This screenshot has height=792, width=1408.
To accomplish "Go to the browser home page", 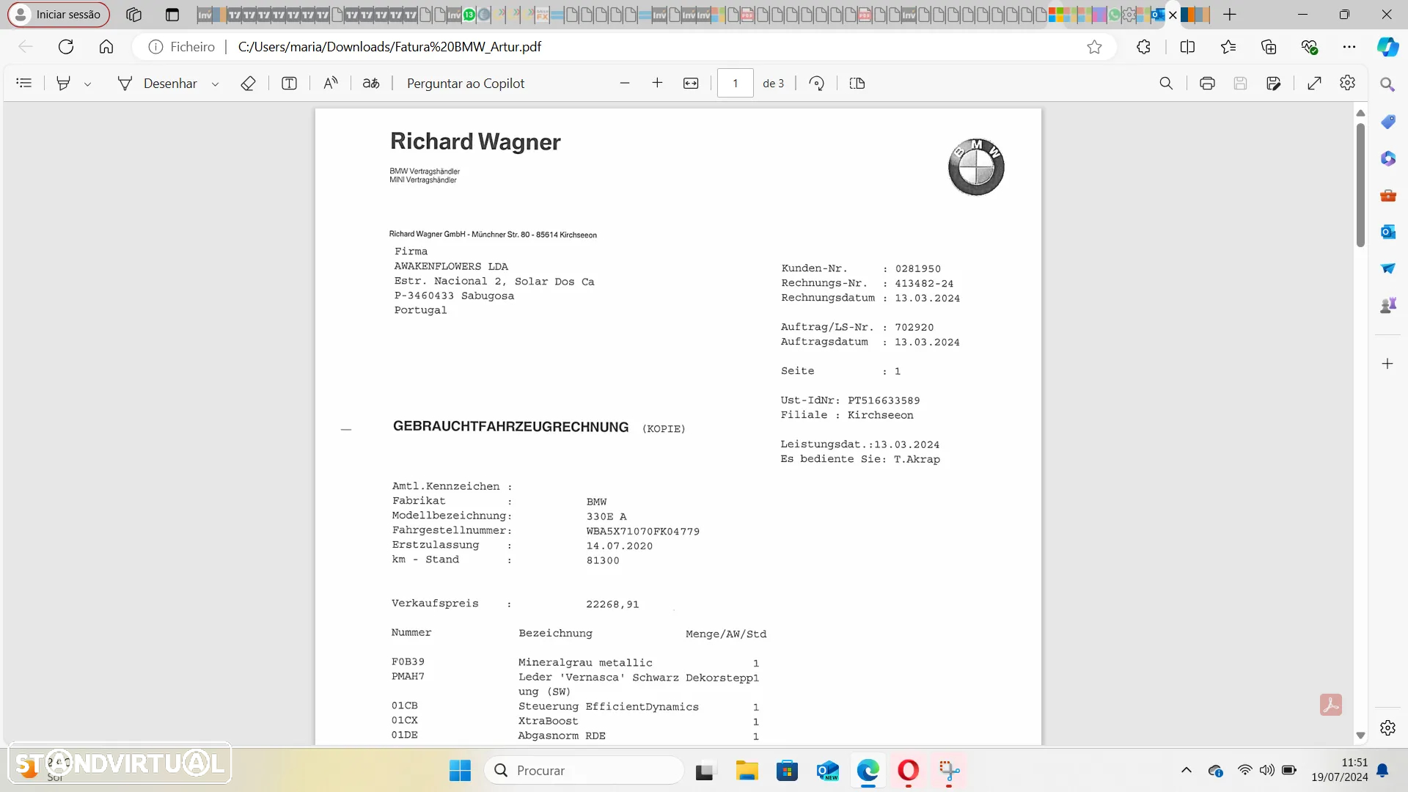I will 106,47.
